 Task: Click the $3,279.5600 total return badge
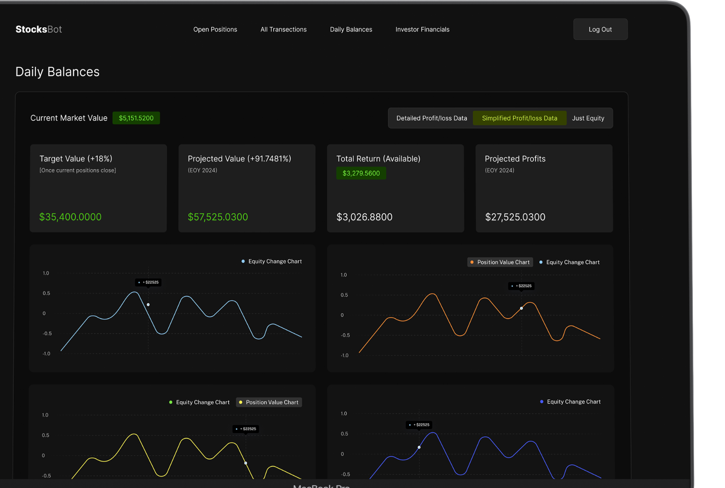[x=361, y=173]
